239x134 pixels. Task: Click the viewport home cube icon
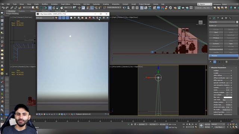[201, 22]
